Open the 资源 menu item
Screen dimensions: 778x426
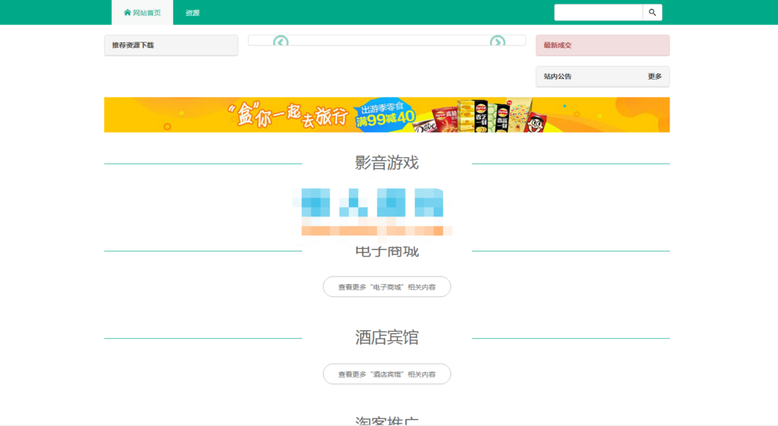192,12
